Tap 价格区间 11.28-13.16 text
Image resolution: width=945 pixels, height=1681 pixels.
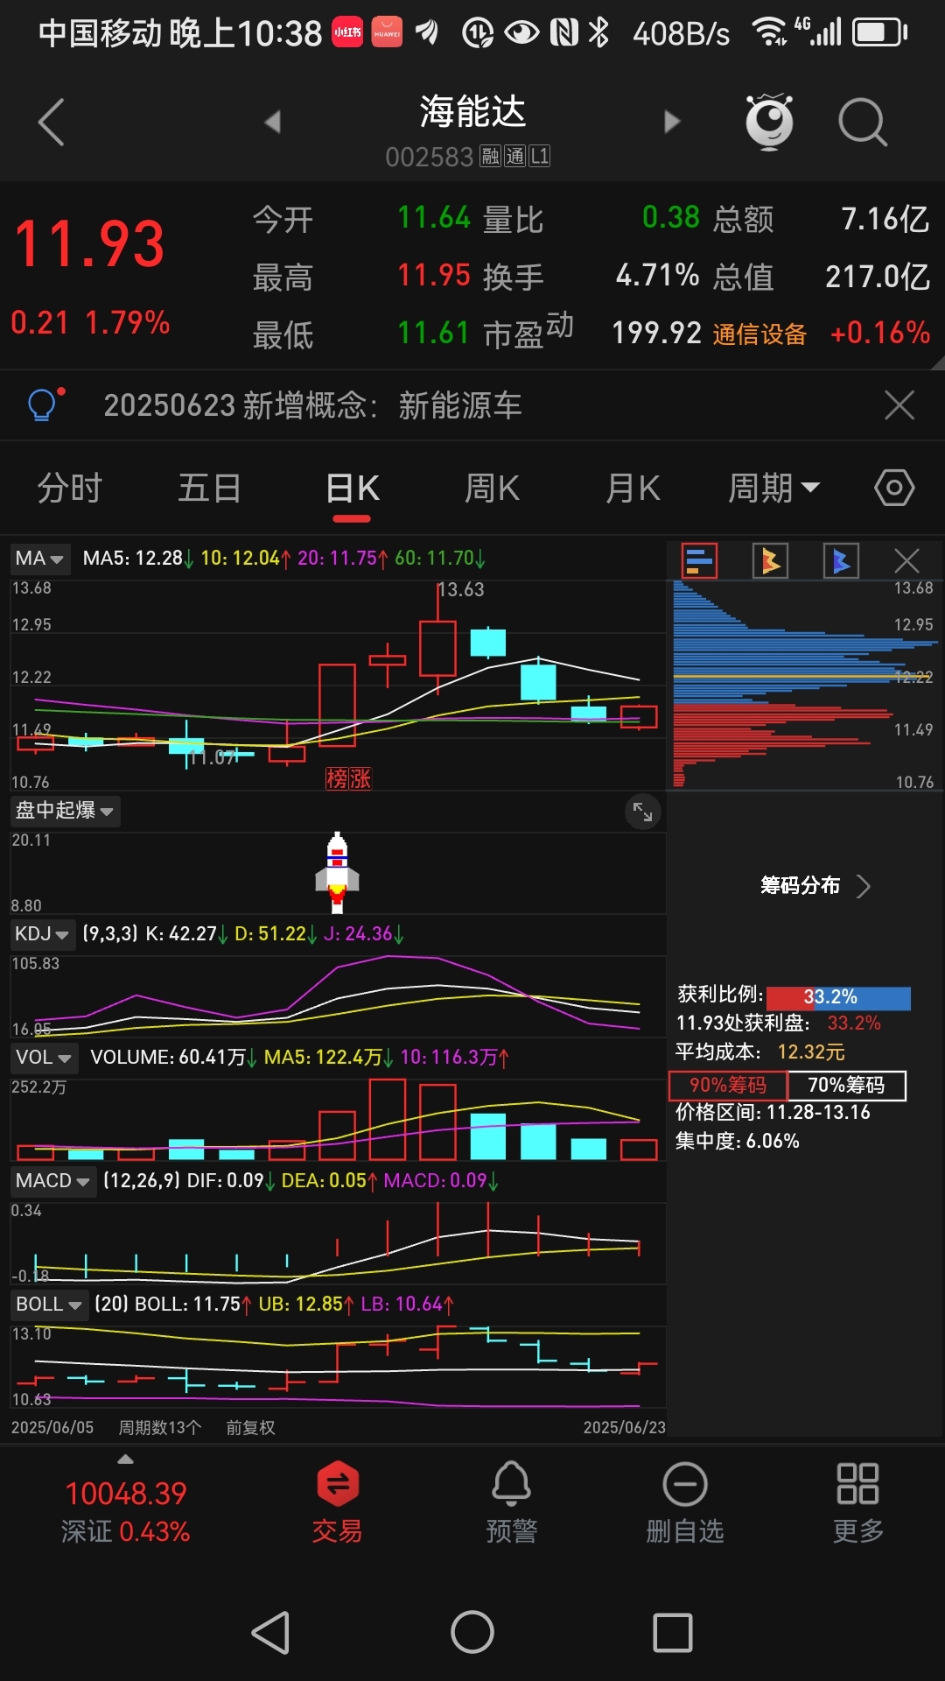(773, 1113)
